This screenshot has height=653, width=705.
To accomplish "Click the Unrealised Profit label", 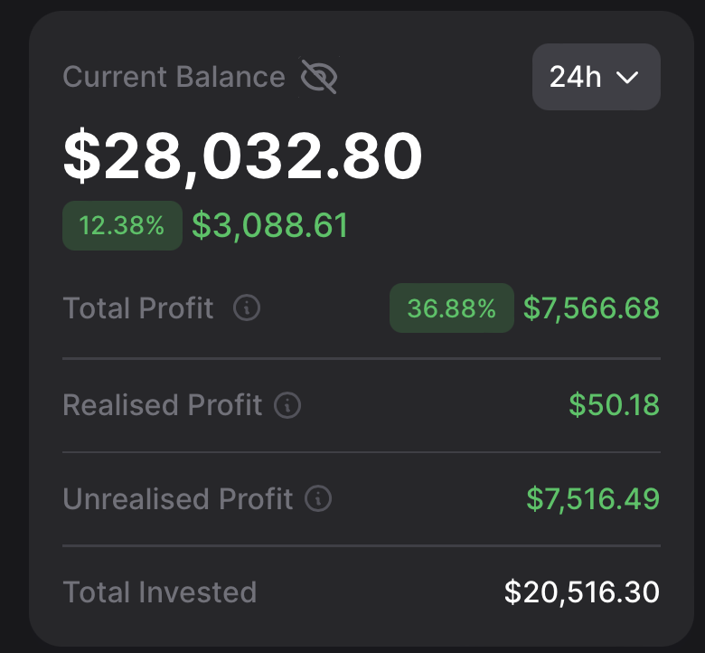I will coord(178,498).
